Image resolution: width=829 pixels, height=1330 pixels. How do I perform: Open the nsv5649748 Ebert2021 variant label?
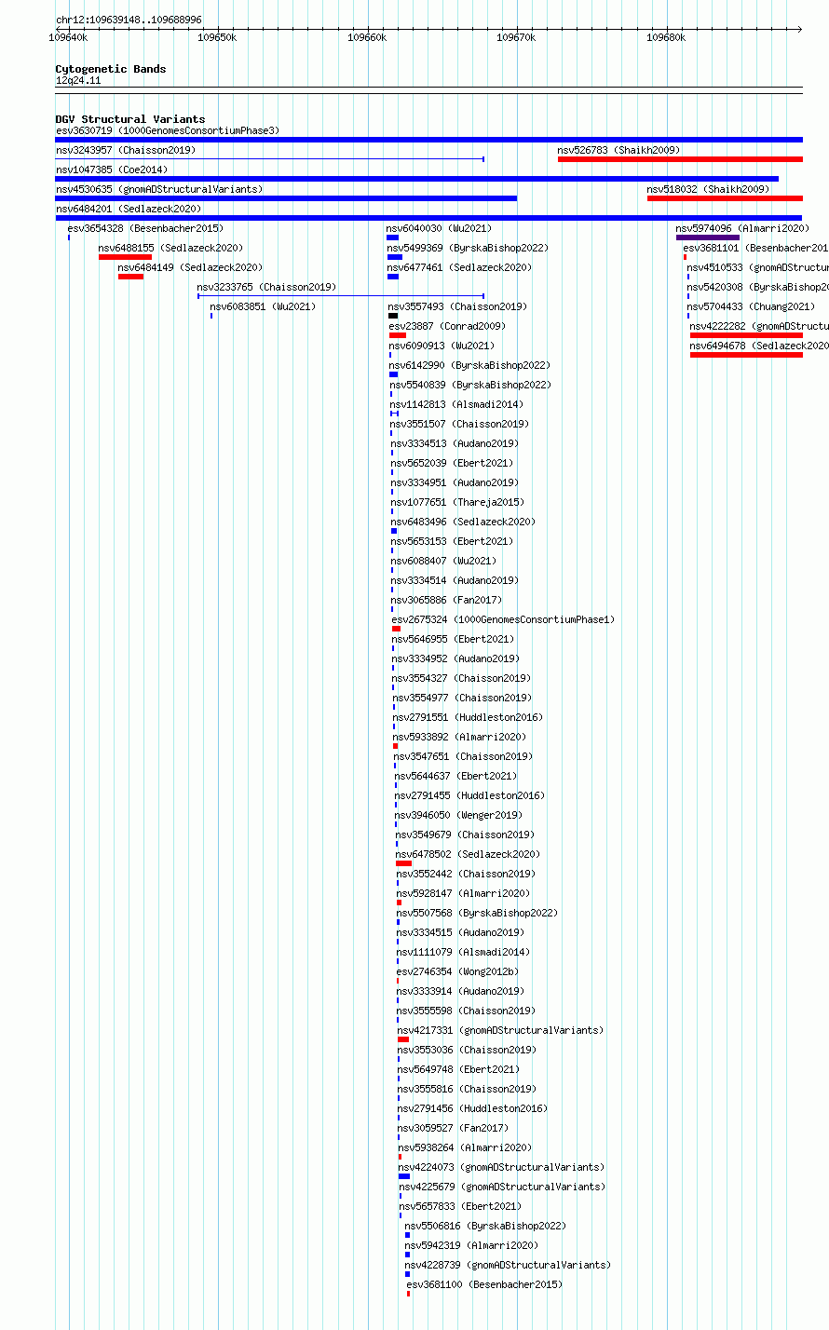point(459,1069)
